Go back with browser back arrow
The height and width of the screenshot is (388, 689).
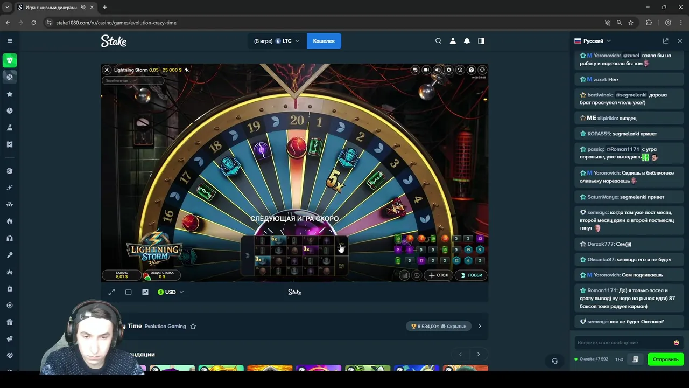click(8, 23)
